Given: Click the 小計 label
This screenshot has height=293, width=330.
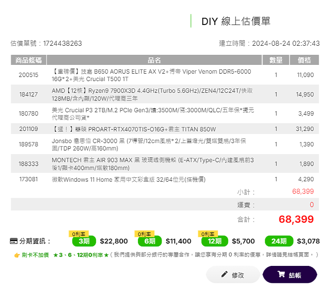Looking at the screenshot, I should tap(246, 192).
